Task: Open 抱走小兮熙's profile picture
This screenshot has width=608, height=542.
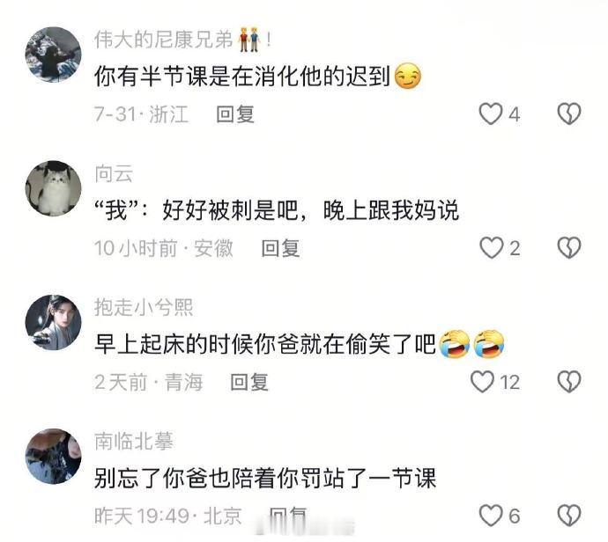Action: point(54,323)
